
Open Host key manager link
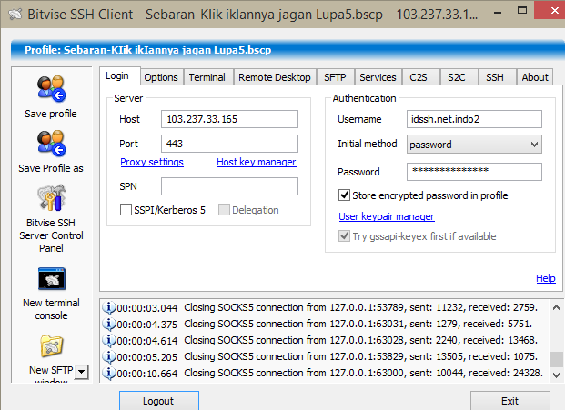pyautogui.click(x=257, y=162)
